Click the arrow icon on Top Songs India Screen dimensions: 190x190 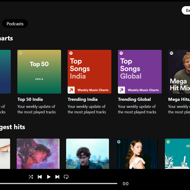(71, 90)
